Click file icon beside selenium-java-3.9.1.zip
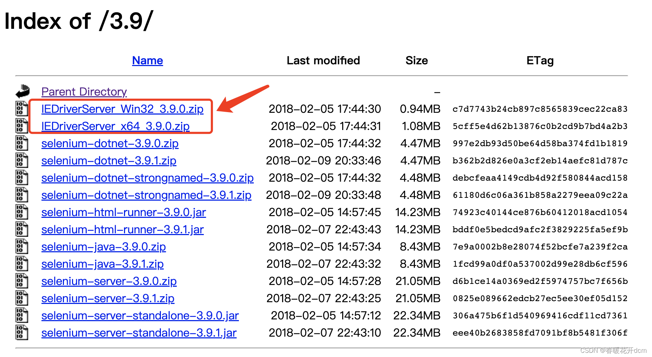Image resolution: width=652 pixels, height=357 pixels. tap(22, 264)
